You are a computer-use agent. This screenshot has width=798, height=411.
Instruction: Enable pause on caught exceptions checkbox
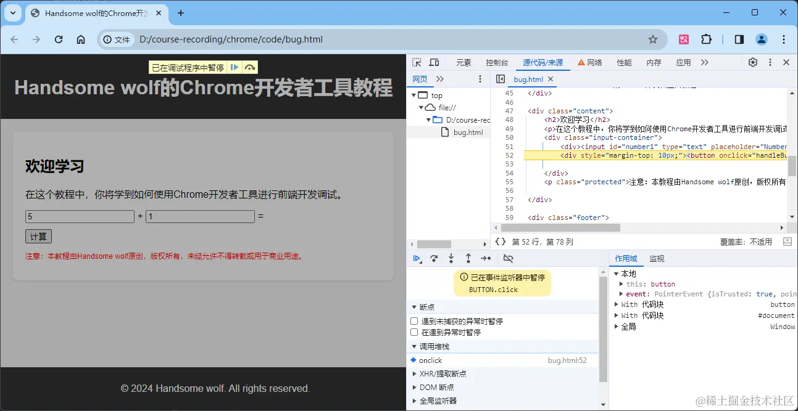(415, 332)
